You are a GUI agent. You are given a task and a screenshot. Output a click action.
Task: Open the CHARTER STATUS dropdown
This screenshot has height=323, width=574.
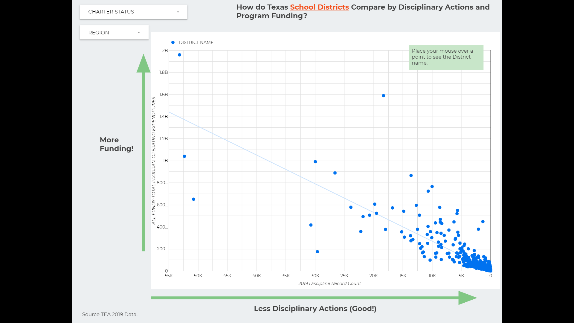tap(133, 12)
